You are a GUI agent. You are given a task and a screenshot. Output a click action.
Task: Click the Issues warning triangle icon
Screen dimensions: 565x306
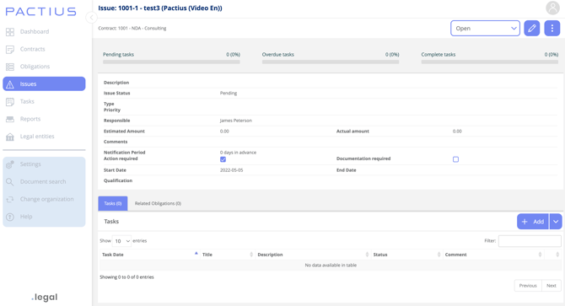10,84
